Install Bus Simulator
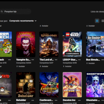 click(90, 63)
